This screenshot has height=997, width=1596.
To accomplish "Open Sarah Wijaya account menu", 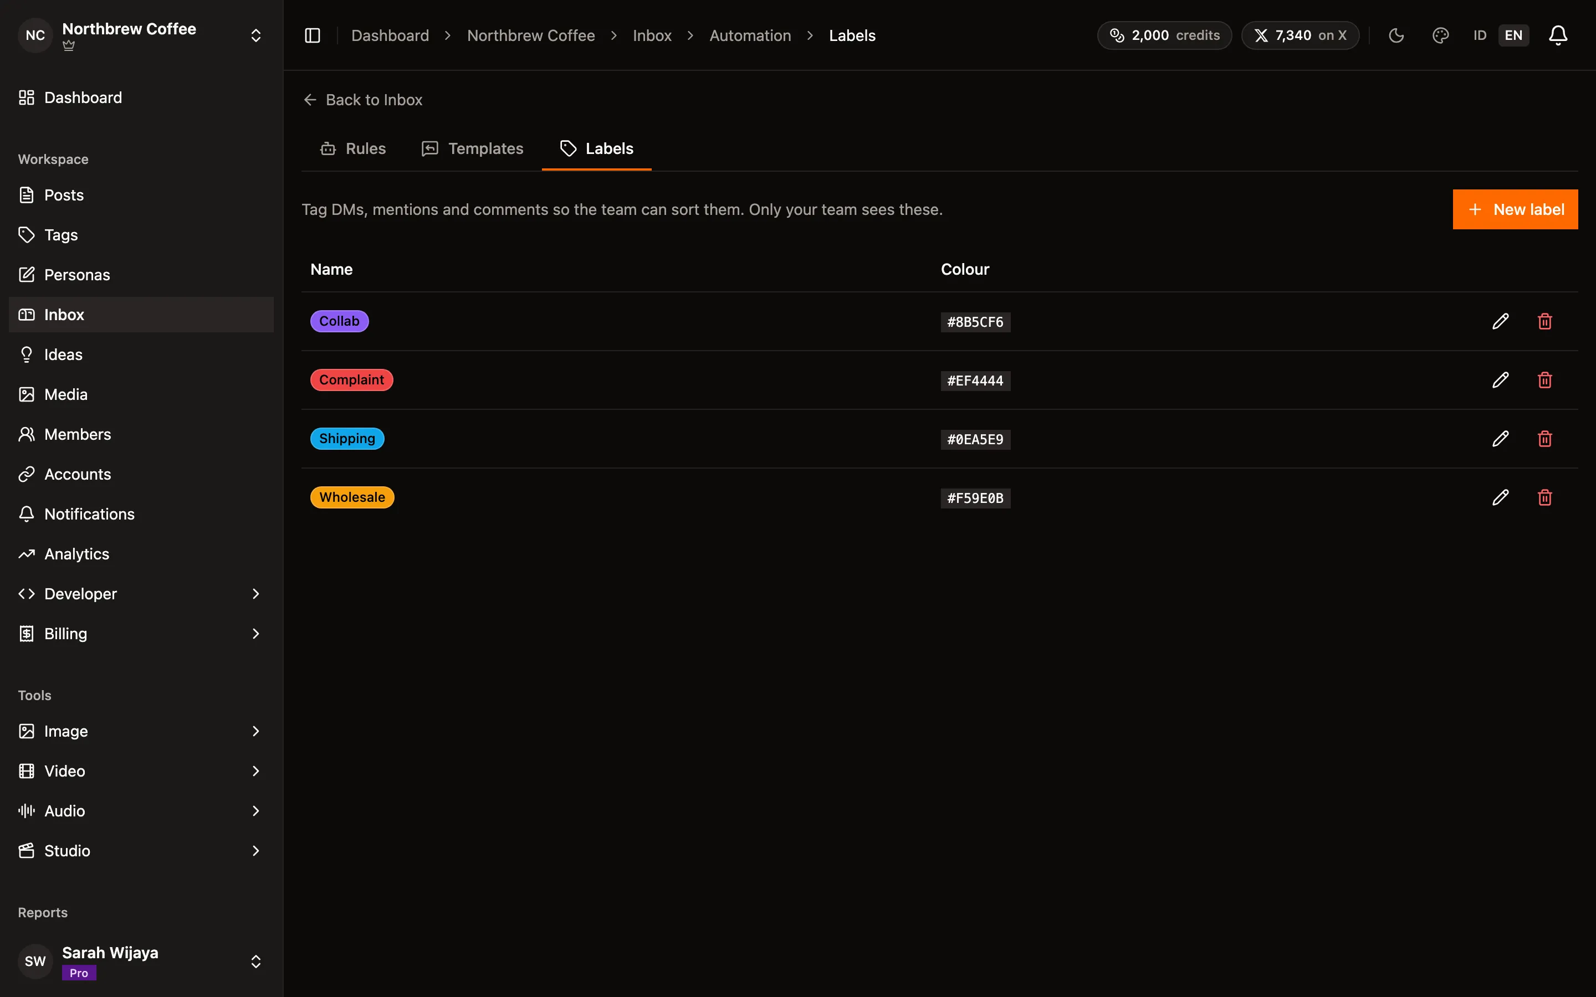I will (x=141, y=962).
